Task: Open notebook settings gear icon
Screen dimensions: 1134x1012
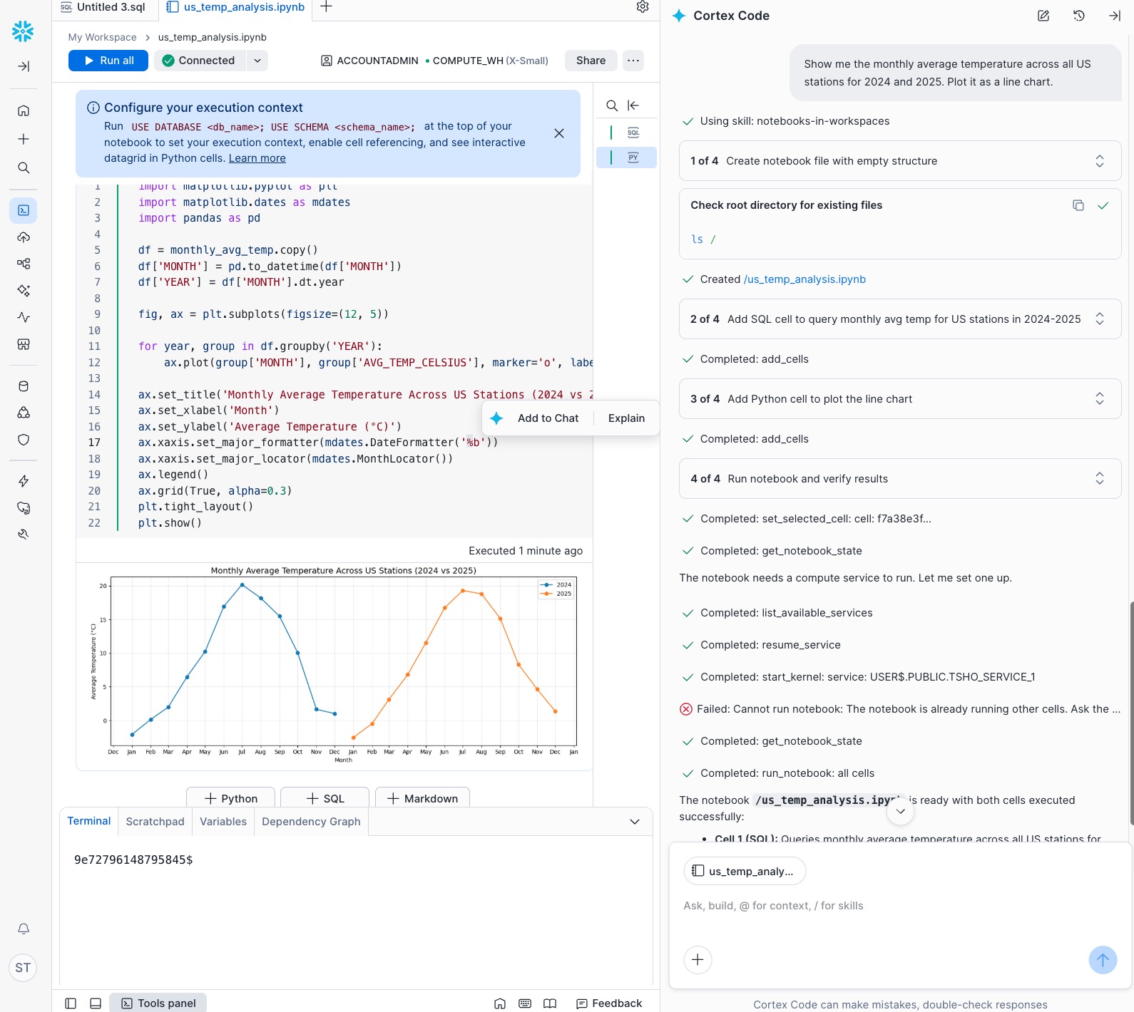Action: point(643,7)
